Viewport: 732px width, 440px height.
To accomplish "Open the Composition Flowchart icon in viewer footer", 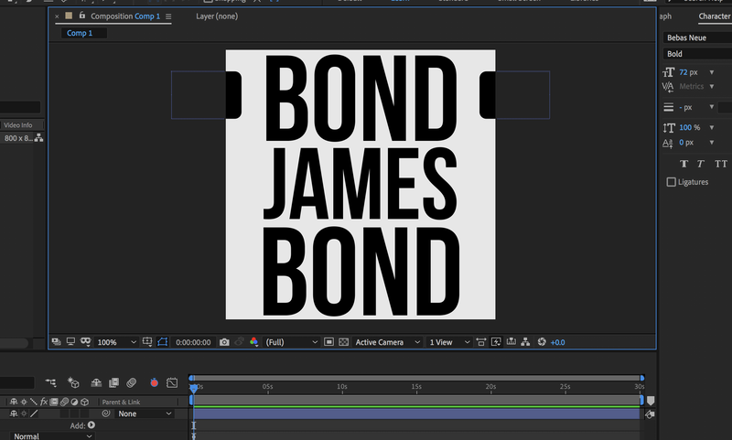I will [525, 342].
